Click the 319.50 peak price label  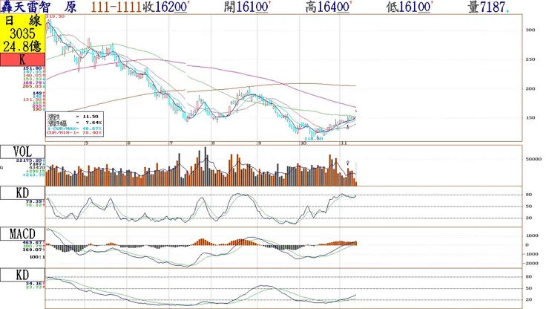tap(56, 16)
